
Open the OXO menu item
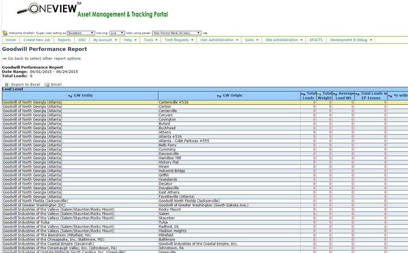82,40
